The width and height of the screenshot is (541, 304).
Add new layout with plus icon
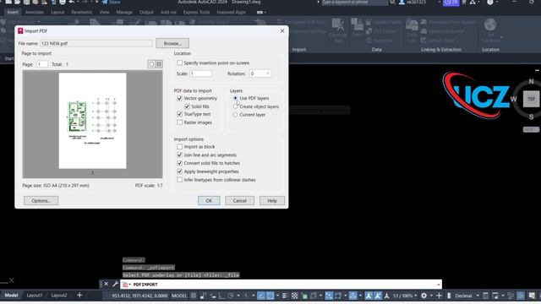pyautogui.click(x=79, y=295)
